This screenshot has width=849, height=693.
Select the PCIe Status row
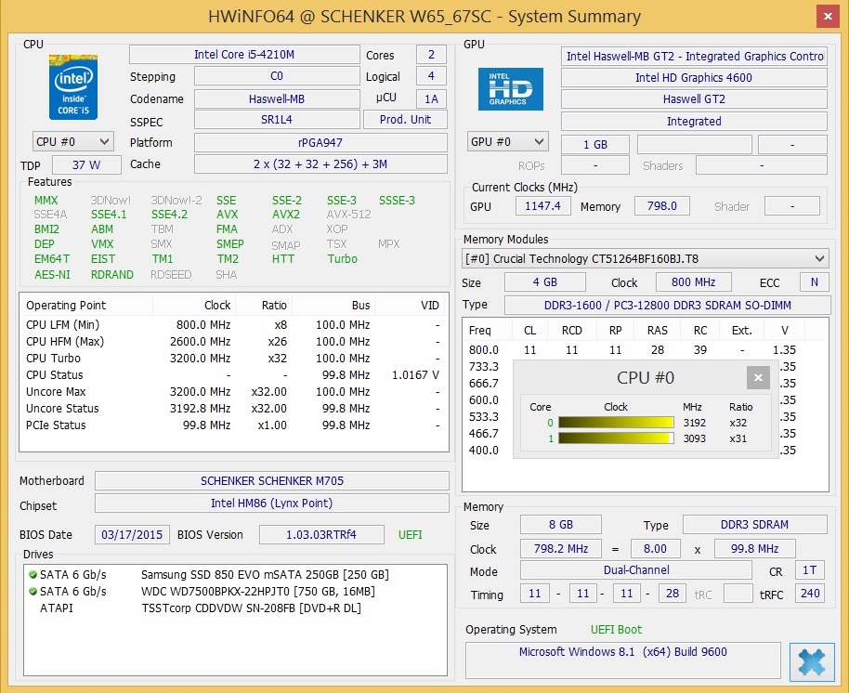[x=233, y=425]
